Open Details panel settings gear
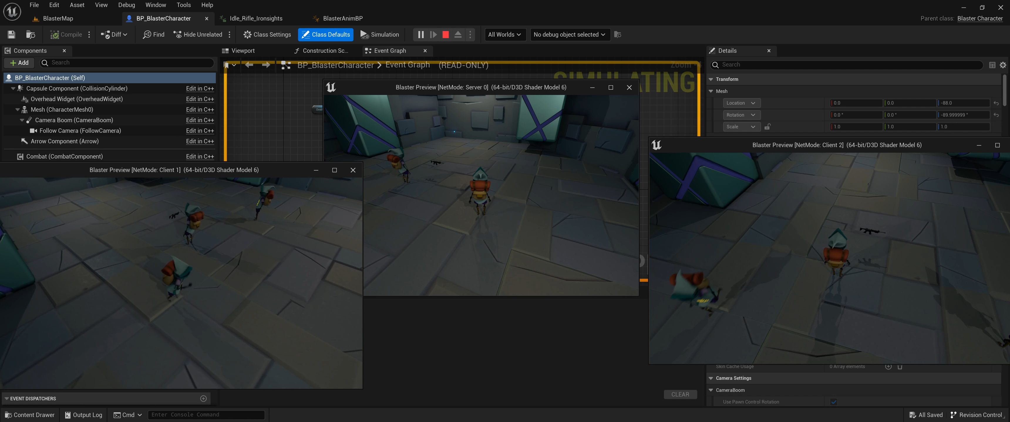 pyautogui.click(x=1003, y=65)
